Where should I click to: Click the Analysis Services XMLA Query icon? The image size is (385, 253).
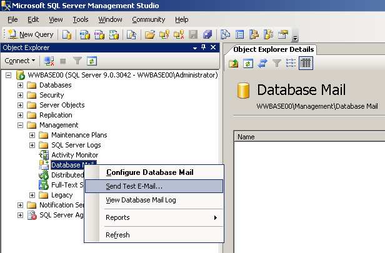click(x=114, y=34)
